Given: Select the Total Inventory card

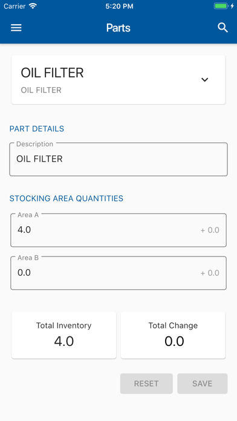Looking at the screenshot, I should pos(64,335).
